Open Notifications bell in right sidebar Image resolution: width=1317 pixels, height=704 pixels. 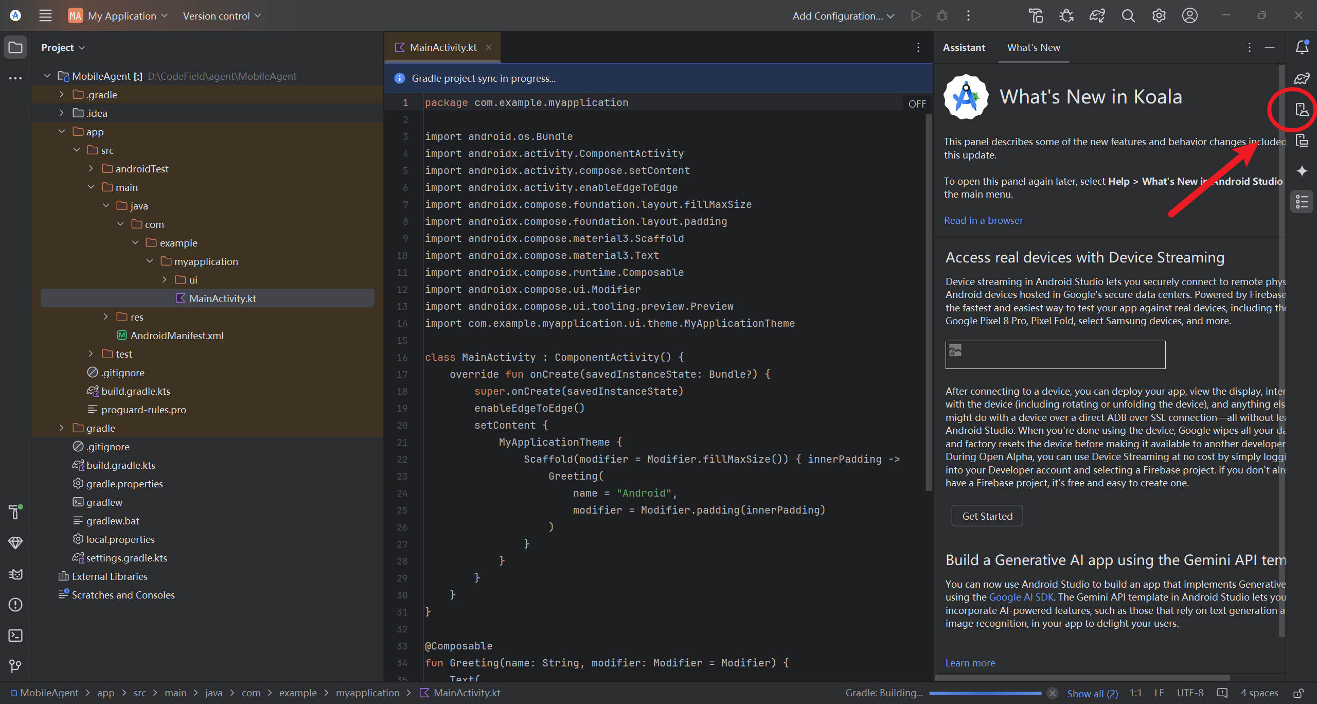pyautogui.click(x=1302, y=47)
